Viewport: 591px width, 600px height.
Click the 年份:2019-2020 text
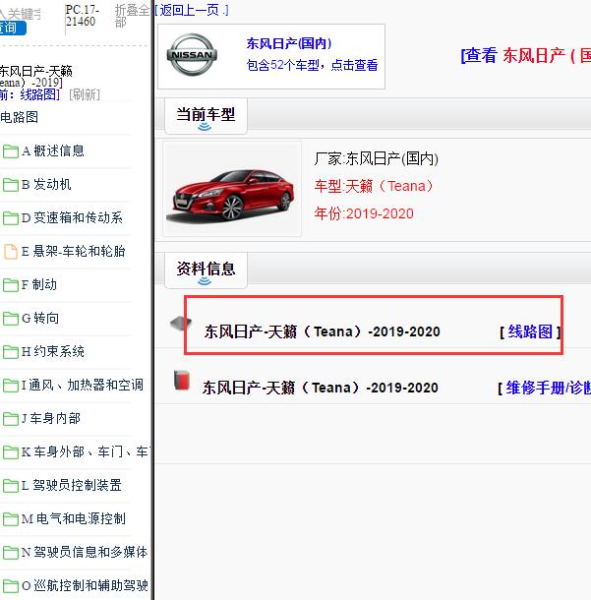click(364, 213)
